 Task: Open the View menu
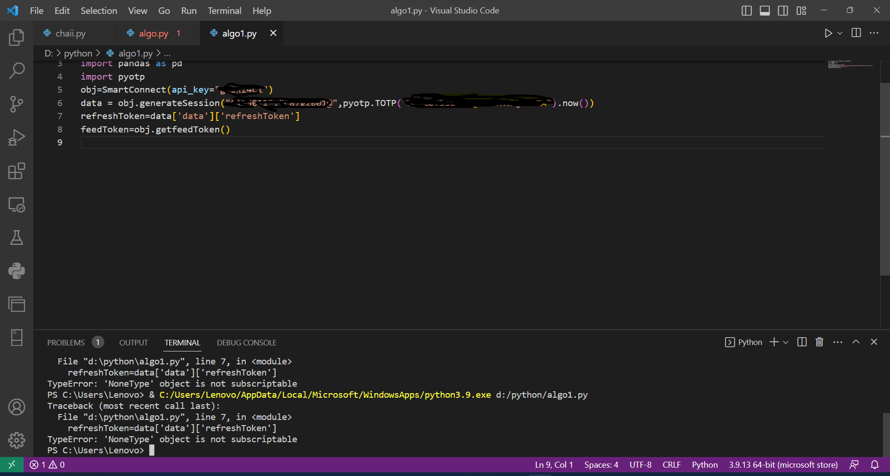point(138,11)
